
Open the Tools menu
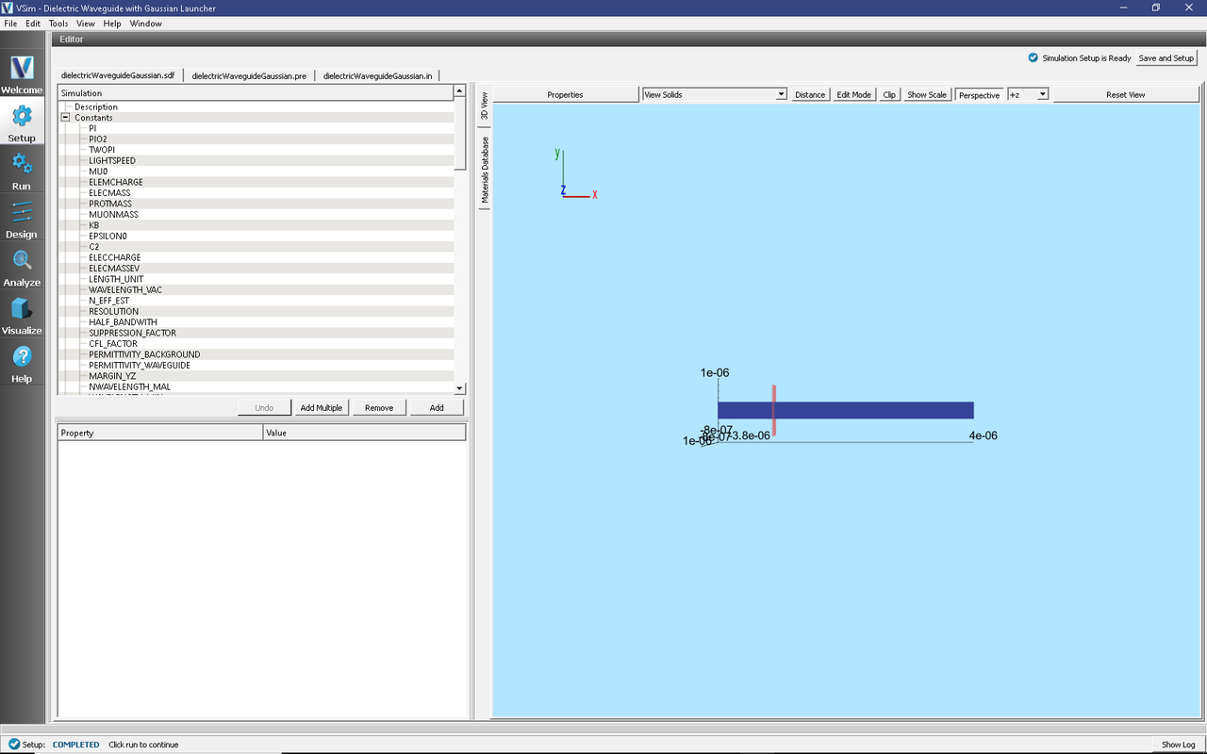[x=58, y=24]
